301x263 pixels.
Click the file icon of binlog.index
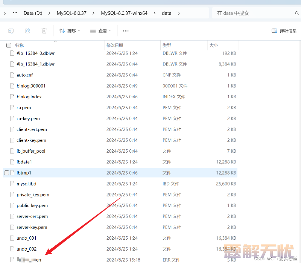click(x=12, y=97)
